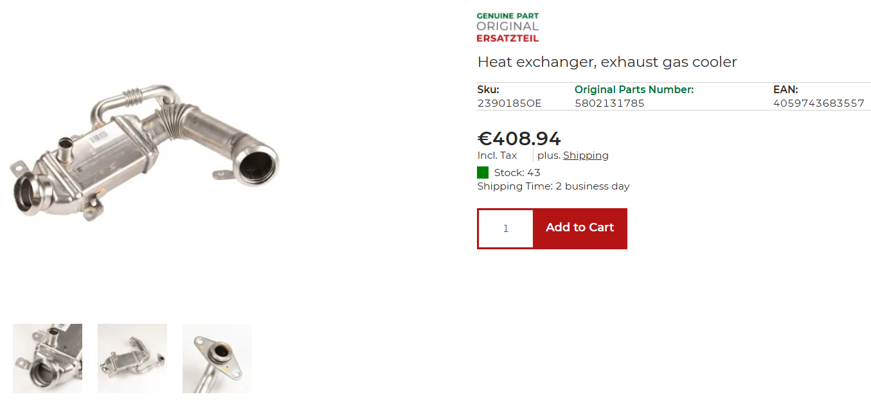Click the Shipping Time: 2 business day text
The height and width of the screenshot is (408, 871).
click(553, 186)
